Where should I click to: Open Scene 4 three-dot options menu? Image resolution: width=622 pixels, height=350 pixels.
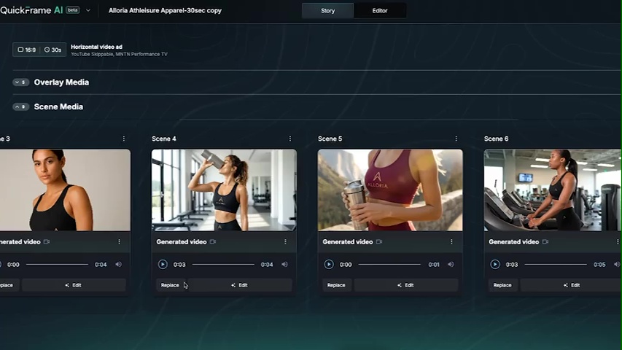(290, 139)
